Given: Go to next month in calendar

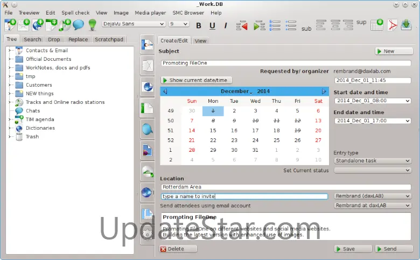Looking at the screenshot, I should [x=324, y=92].
